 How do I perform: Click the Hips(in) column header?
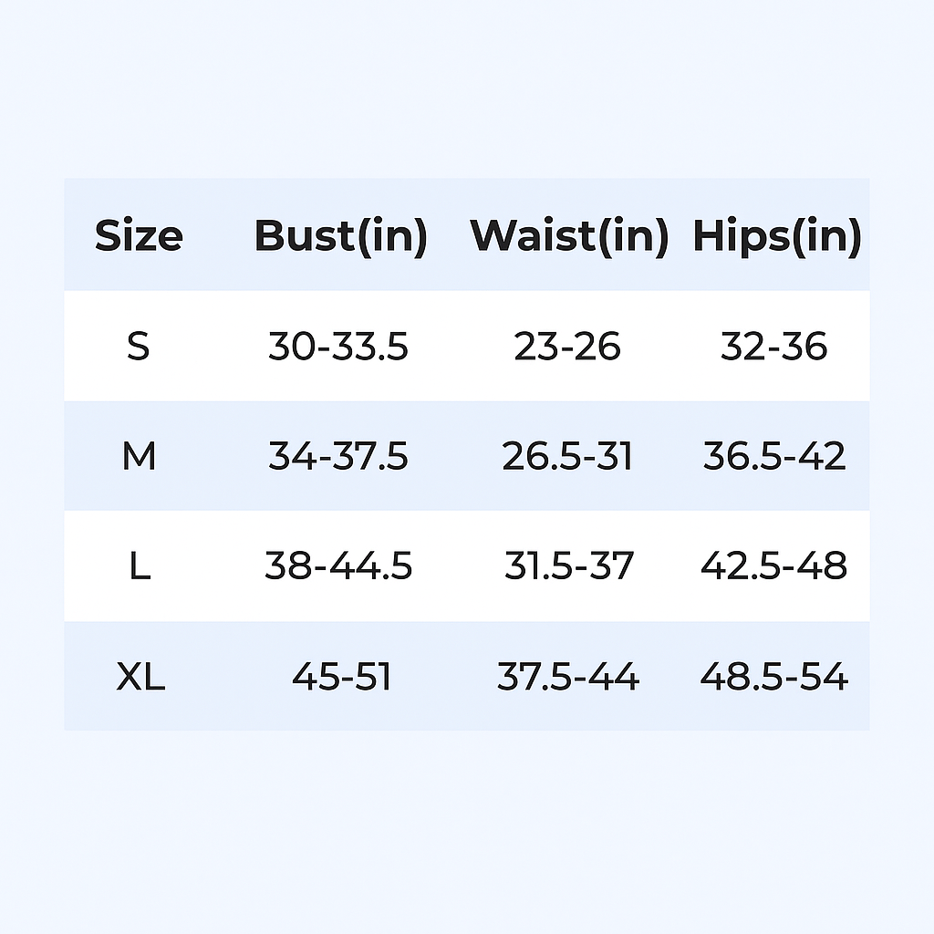[x=776, y=235]
